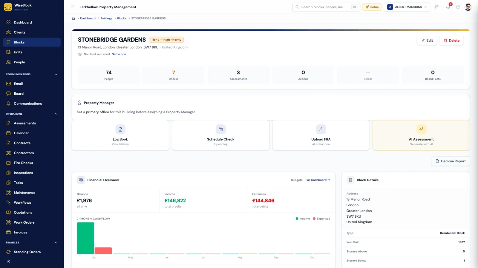Go to Dashboard breadcrumb

pos(88,18)
